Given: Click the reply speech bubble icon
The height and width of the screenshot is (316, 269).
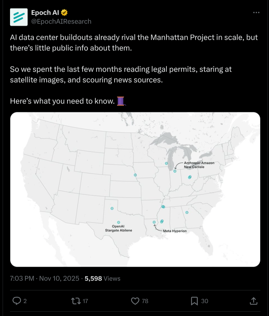Looking at the screenshot, I should [x=16, y=301].
